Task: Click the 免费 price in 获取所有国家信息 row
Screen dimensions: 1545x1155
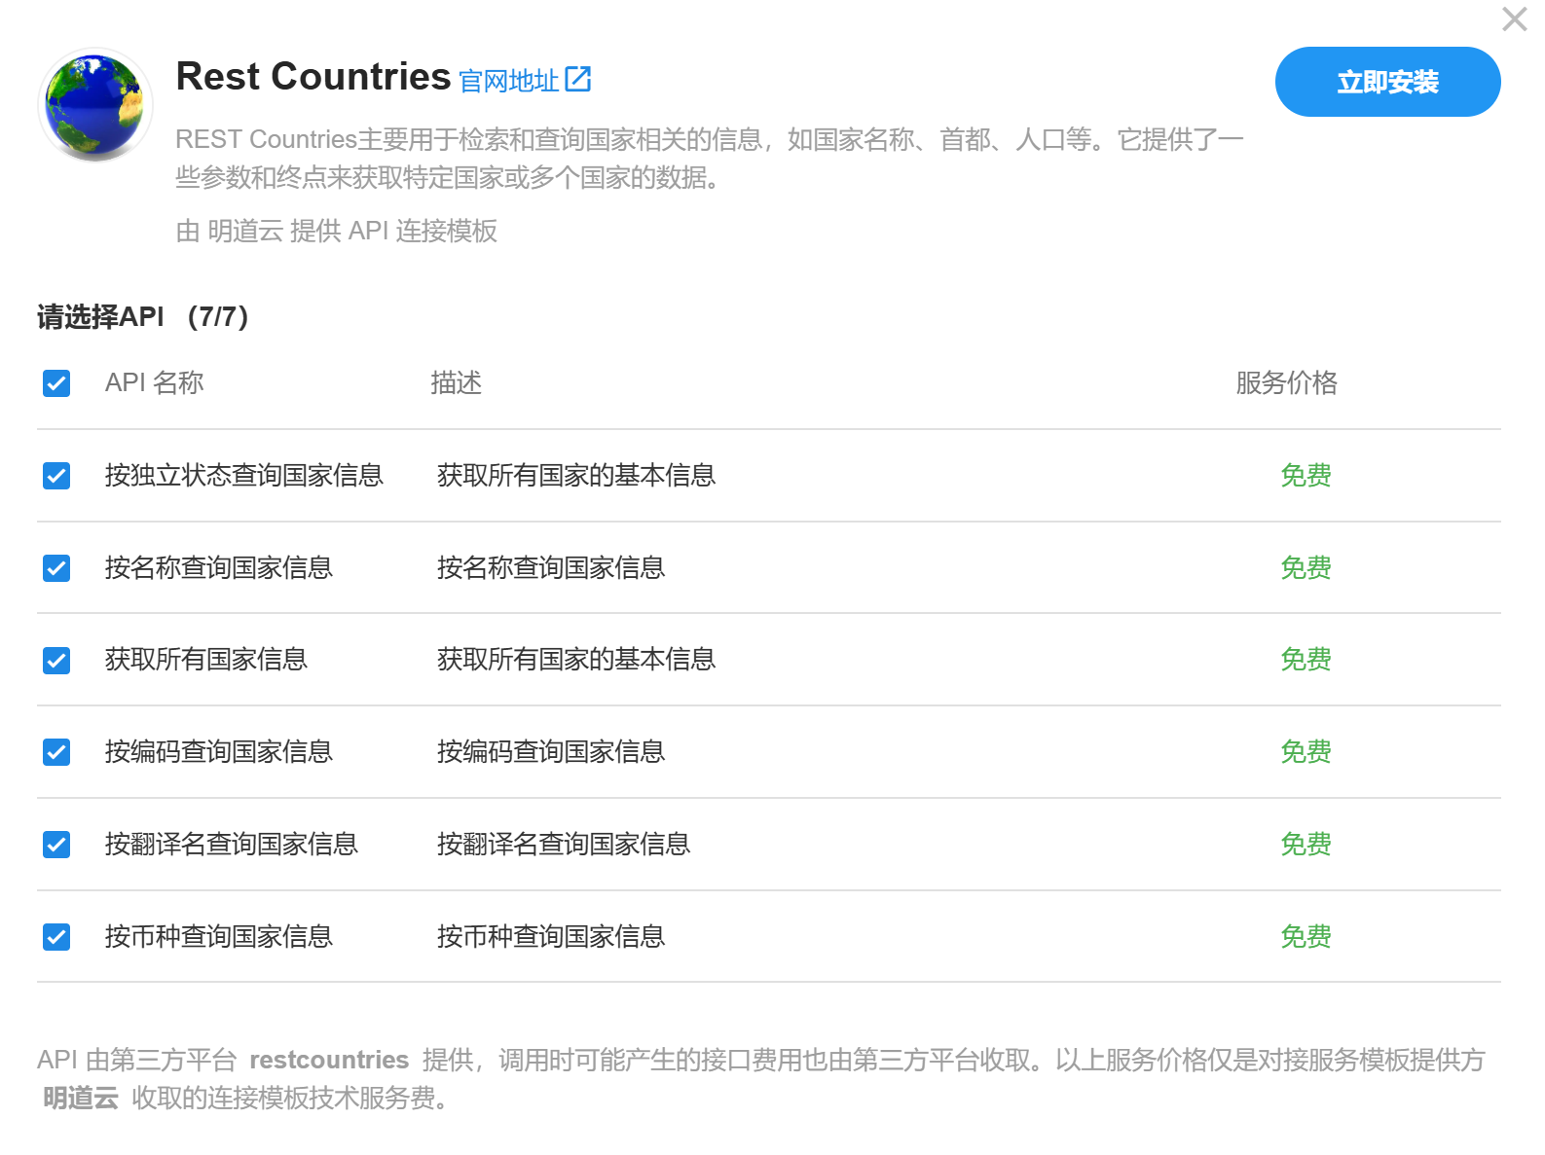Action: point(1306,660)
